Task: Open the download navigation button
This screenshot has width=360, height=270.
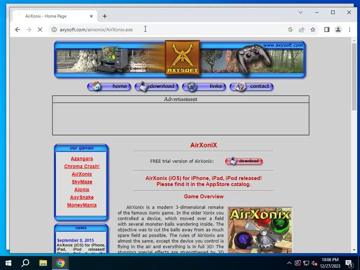Action: pos(156,86)
